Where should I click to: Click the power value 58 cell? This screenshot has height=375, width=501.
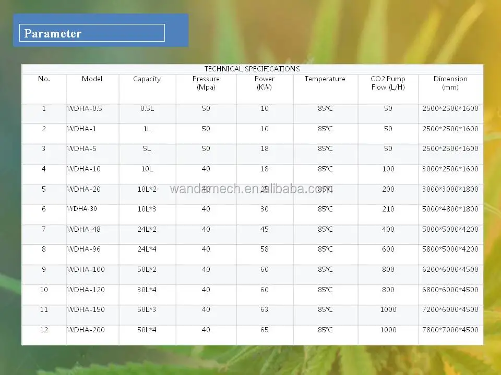pos(264,249)
